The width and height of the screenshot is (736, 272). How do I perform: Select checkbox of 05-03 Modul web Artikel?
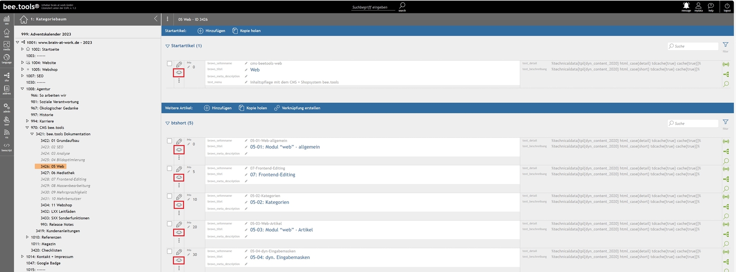point(170,224)
